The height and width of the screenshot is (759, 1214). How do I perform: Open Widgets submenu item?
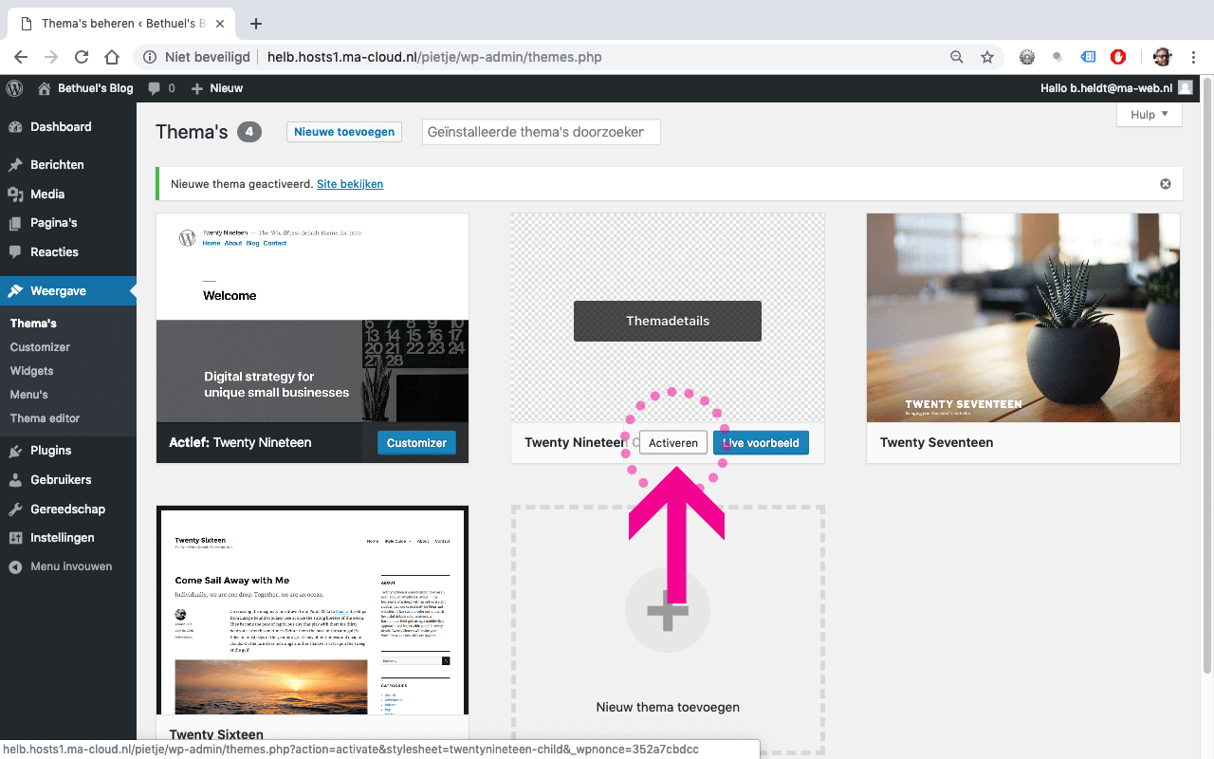point(31,371)
